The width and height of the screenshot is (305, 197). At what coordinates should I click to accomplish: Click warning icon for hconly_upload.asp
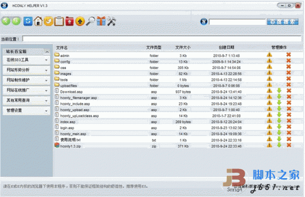click(269, 109)
